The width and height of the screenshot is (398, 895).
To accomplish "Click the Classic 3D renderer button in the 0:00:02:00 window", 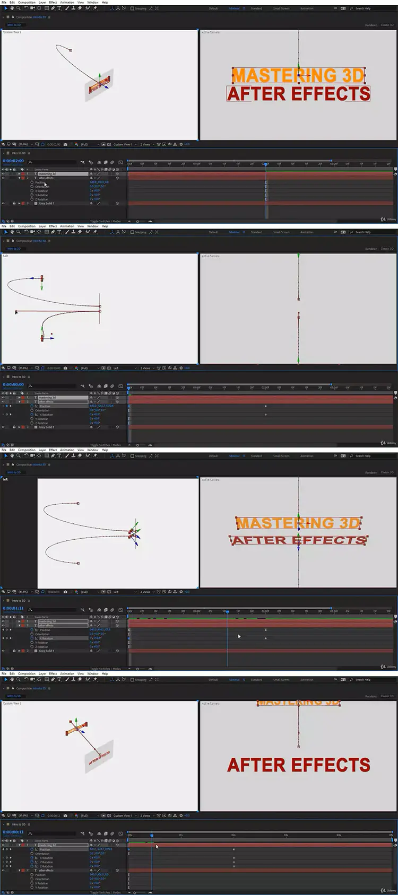I will 387,25.
